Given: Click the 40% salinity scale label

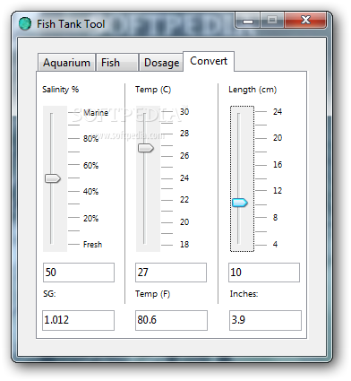Looking at the screenshot, I should click(x=90, y=191).
